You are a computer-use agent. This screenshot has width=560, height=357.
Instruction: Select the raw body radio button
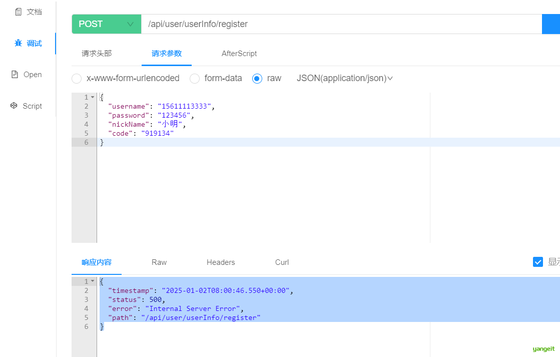(257, 78)
